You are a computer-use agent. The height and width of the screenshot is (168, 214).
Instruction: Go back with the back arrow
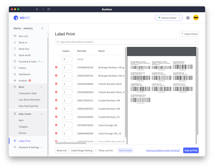[37, 9]
